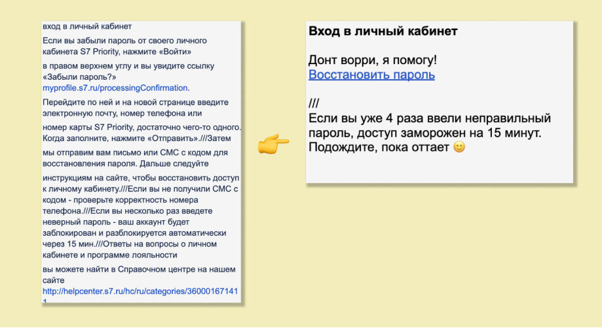The width and height of the screenshot is (602, 328).
Task: Open the helpcenter.s7.ru categories link
Action: point(140,291)
